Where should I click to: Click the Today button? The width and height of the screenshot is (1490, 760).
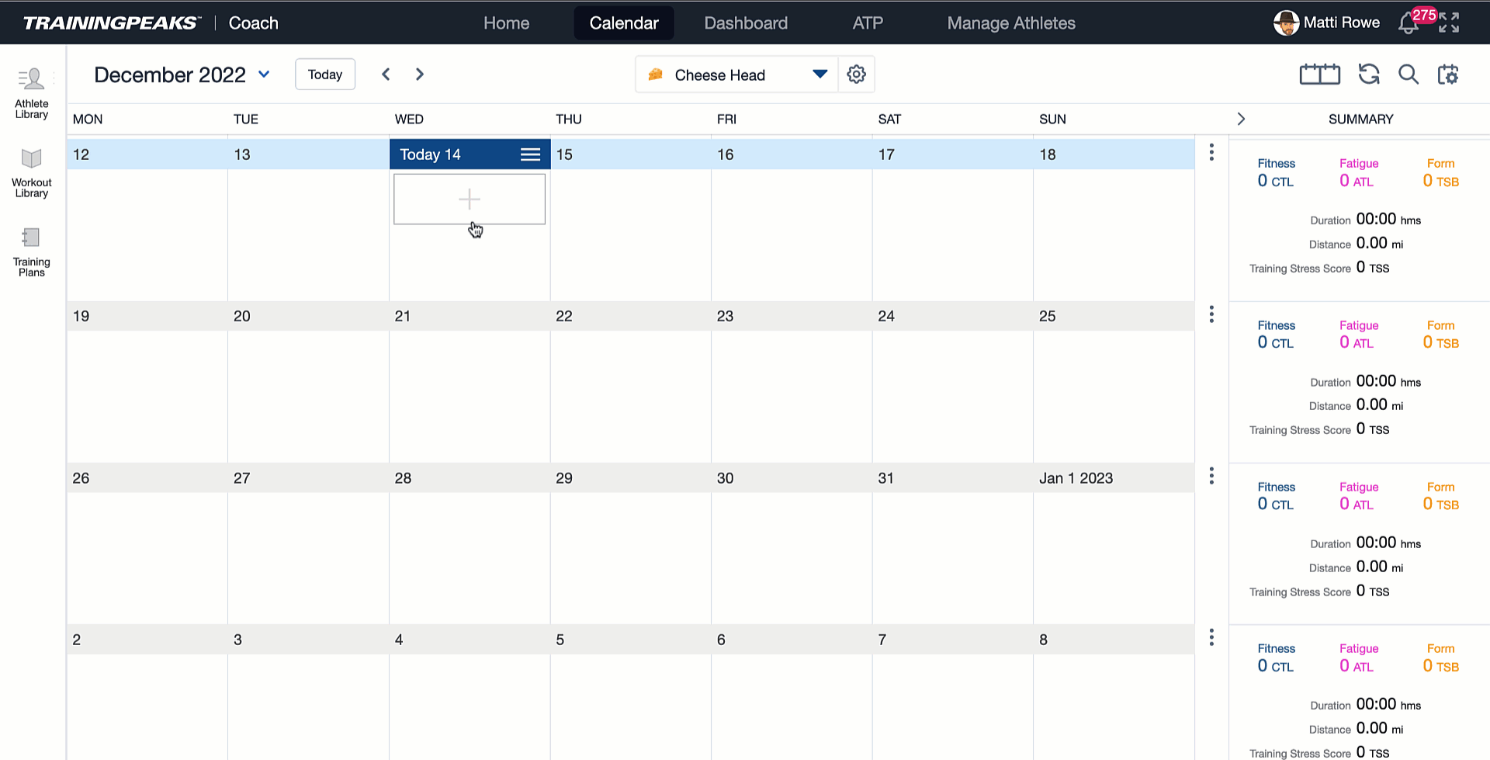pyautogui.click(x=325, y=75)
